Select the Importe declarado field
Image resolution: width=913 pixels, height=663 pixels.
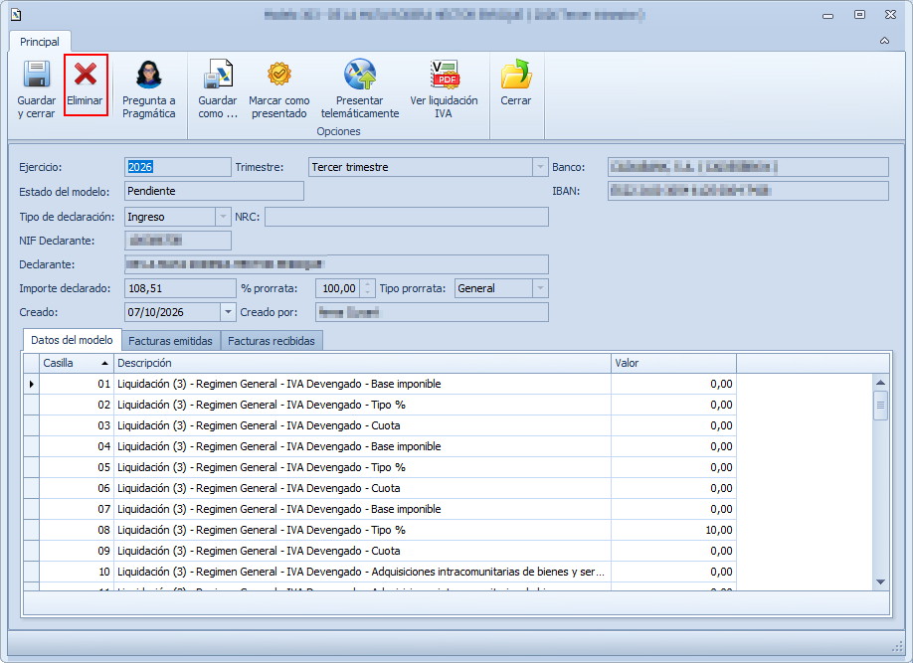tap(180, 288)
